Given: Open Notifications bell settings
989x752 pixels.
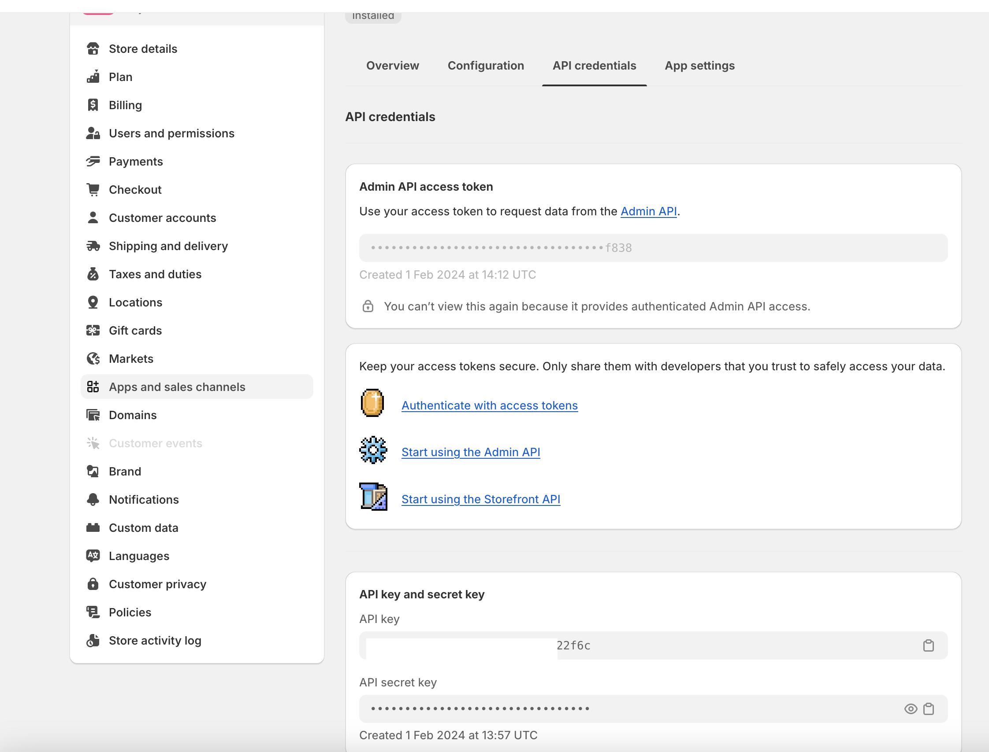Looking at the screenshot, I should point(143,500).
